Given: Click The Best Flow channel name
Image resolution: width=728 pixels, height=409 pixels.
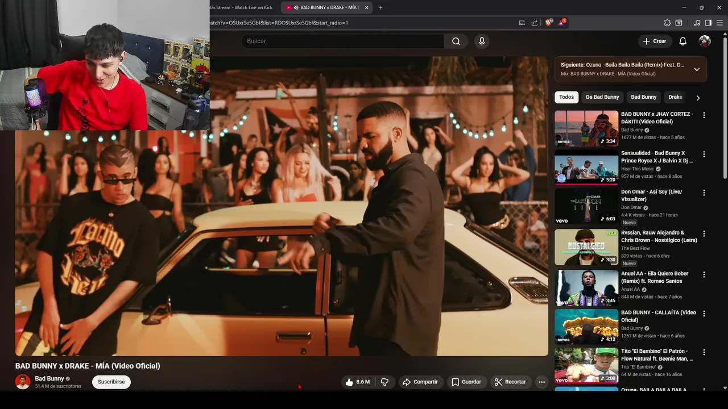Looking at the screenshot, I should 635,248.
